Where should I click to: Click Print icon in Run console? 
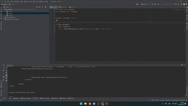tap(6, 78)
